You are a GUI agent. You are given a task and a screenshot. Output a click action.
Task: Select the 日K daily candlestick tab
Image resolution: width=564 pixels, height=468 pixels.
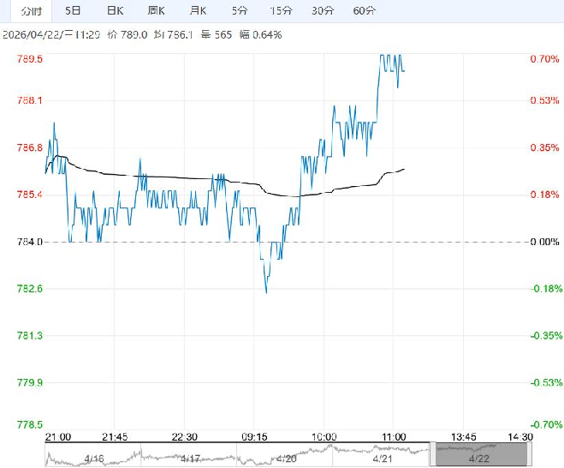tap(115, 10)
